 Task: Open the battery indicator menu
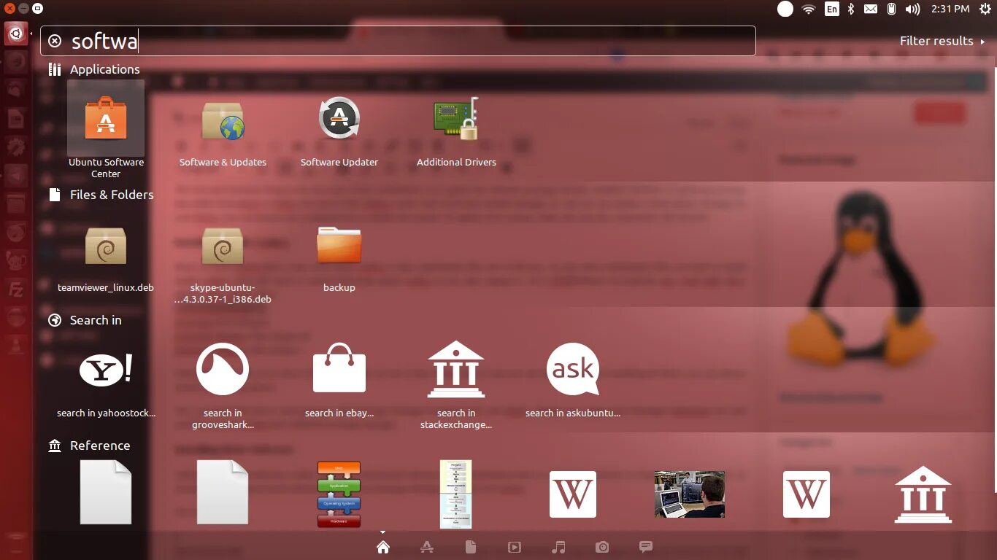(891, 9)
